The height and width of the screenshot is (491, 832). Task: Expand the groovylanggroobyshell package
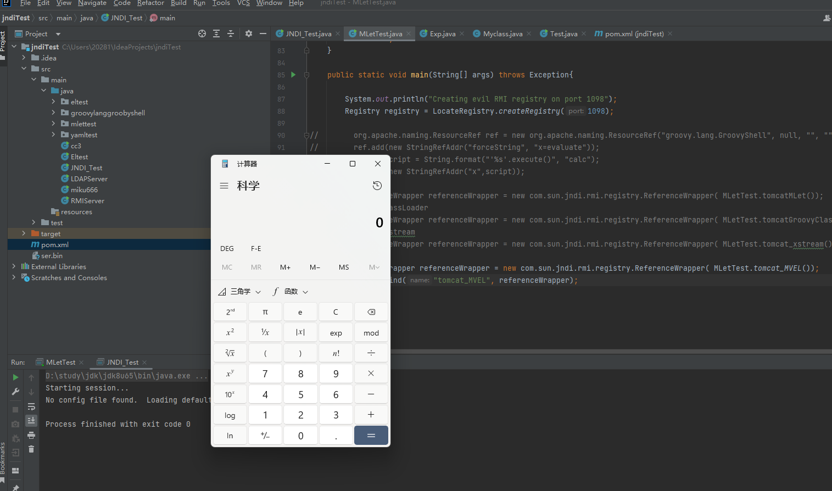(x=53, y=113)
